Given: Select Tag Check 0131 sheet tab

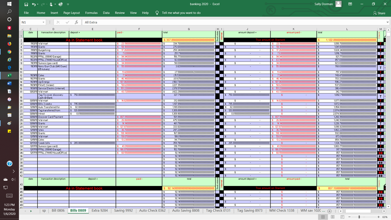Looking at the screenshot, I should [x=218, y=211].
